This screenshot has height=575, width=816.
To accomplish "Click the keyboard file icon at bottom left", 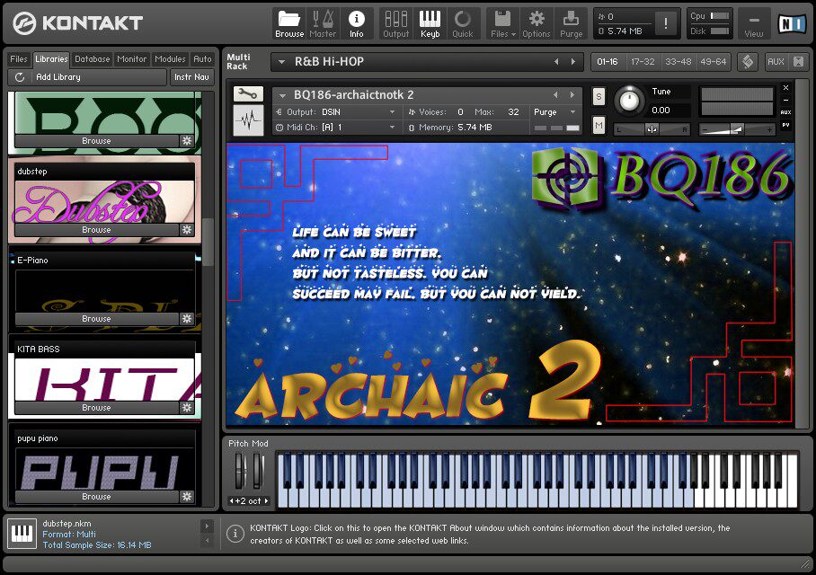I will pyautogui.click(x=22, y=534).
